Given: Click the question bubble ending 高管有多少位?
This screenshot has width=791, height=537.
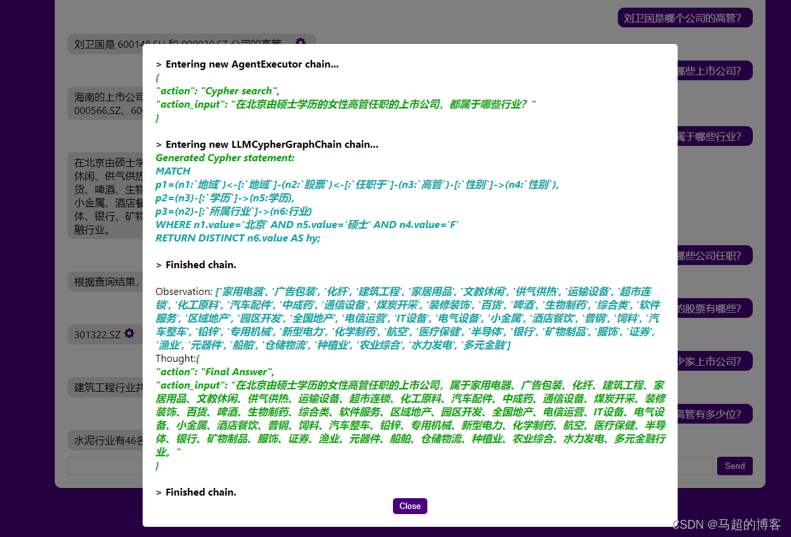Looking at the screenshot, I should tap(715, 414).
